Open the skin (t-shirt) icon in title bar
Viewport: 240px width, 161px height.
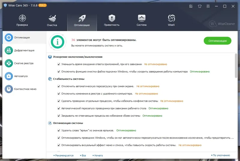[x=199, y=6]
